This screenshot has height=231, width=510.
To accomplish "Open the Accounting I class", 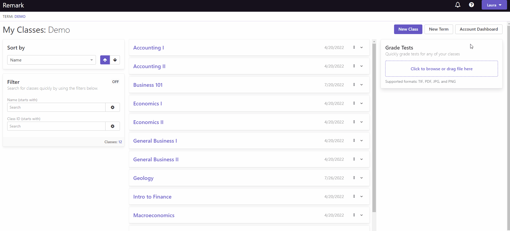I will (x=149, y=48).
